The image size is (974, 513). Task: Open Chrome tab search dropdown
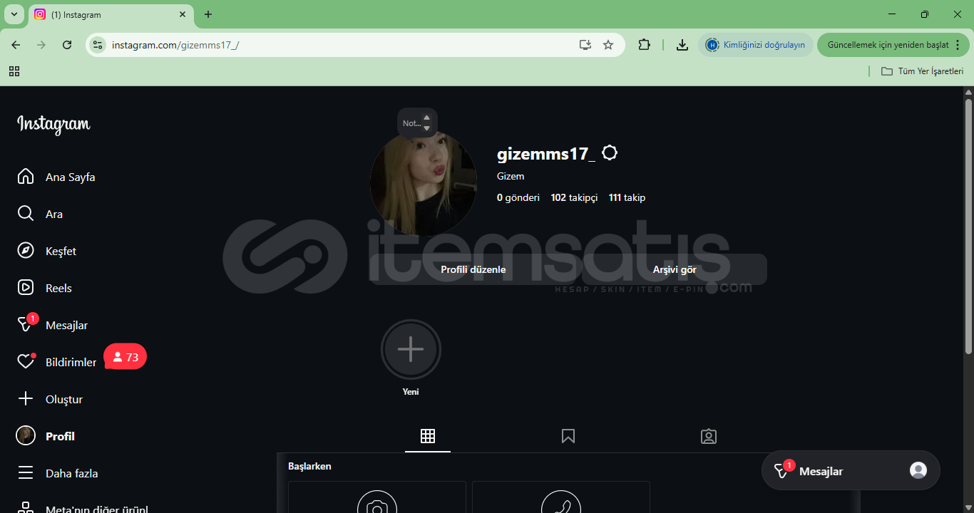[14, 14]
